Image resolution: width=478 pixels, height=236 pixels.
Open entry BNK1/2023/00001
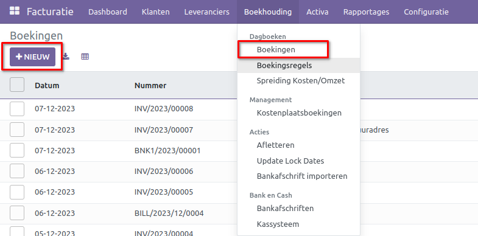pos(167,151)
